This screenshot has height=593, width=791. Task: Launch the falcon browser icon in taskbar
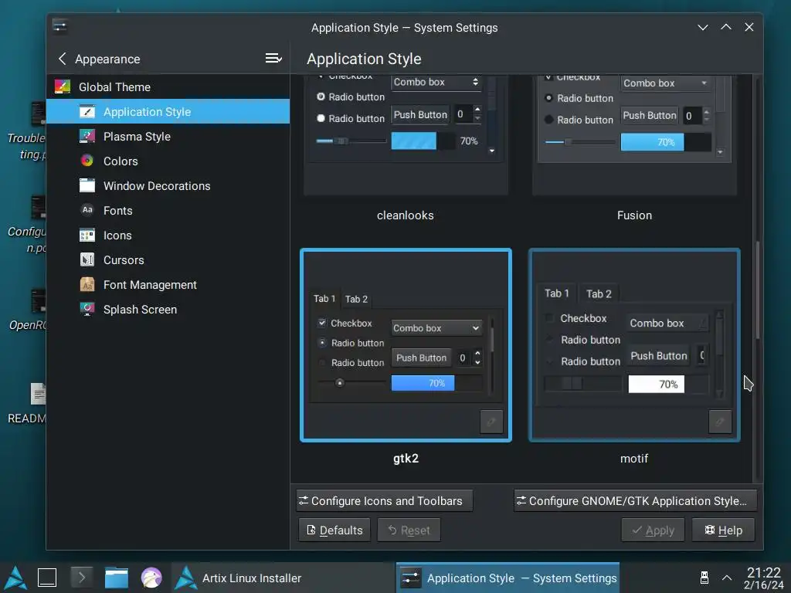[151, 578]
